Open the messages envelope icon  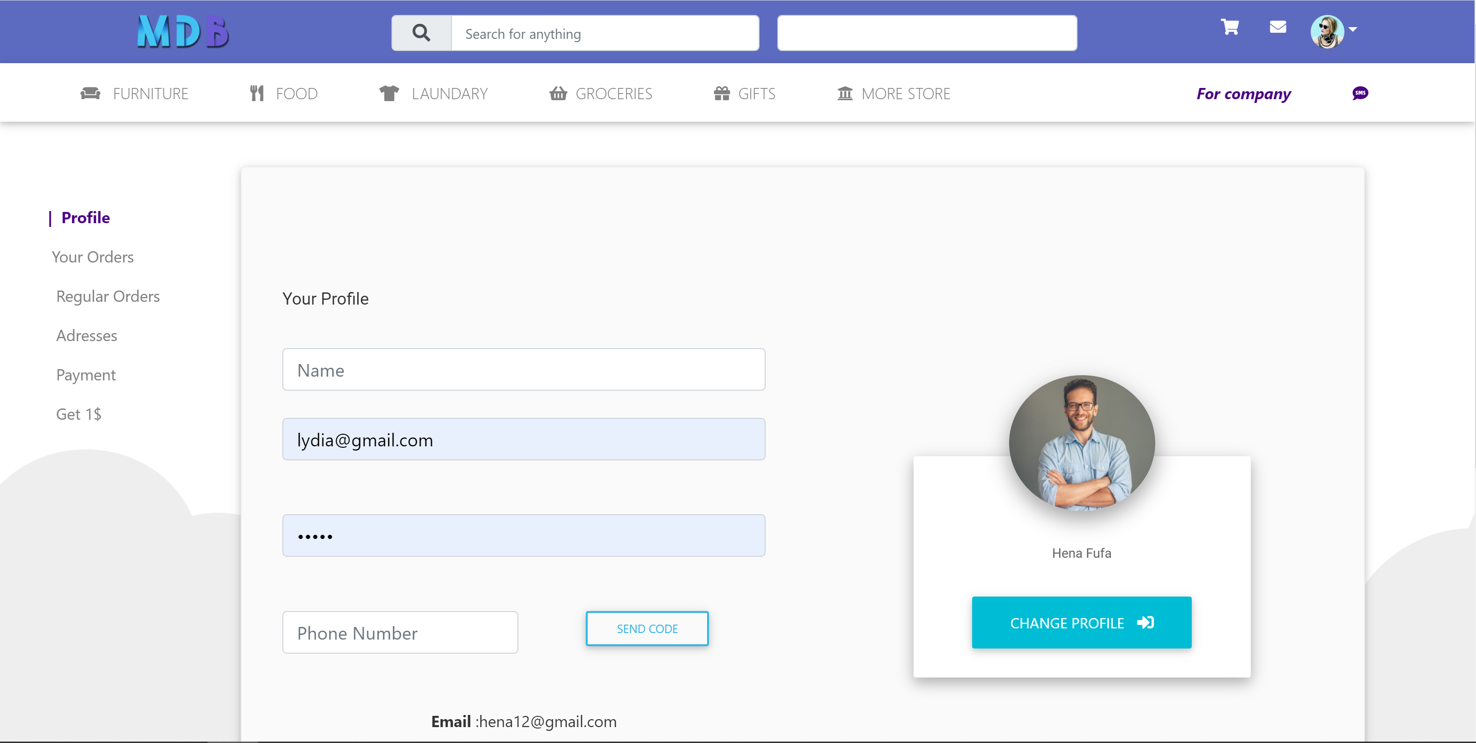1278,27
